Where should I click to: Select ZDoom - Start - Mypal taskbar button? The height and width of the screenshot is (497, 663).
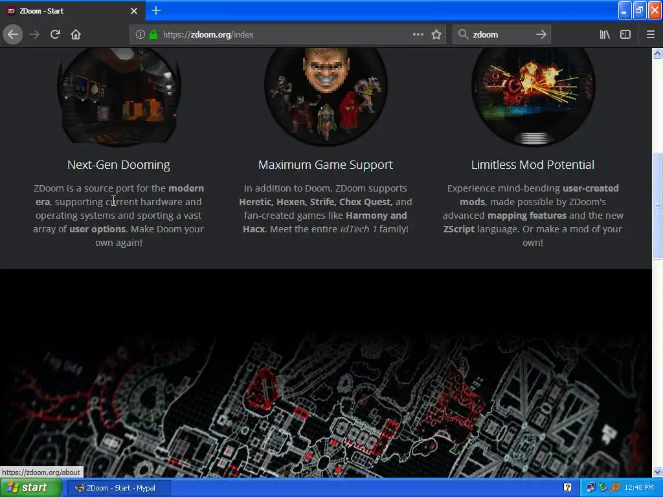(x=119, y=488)
